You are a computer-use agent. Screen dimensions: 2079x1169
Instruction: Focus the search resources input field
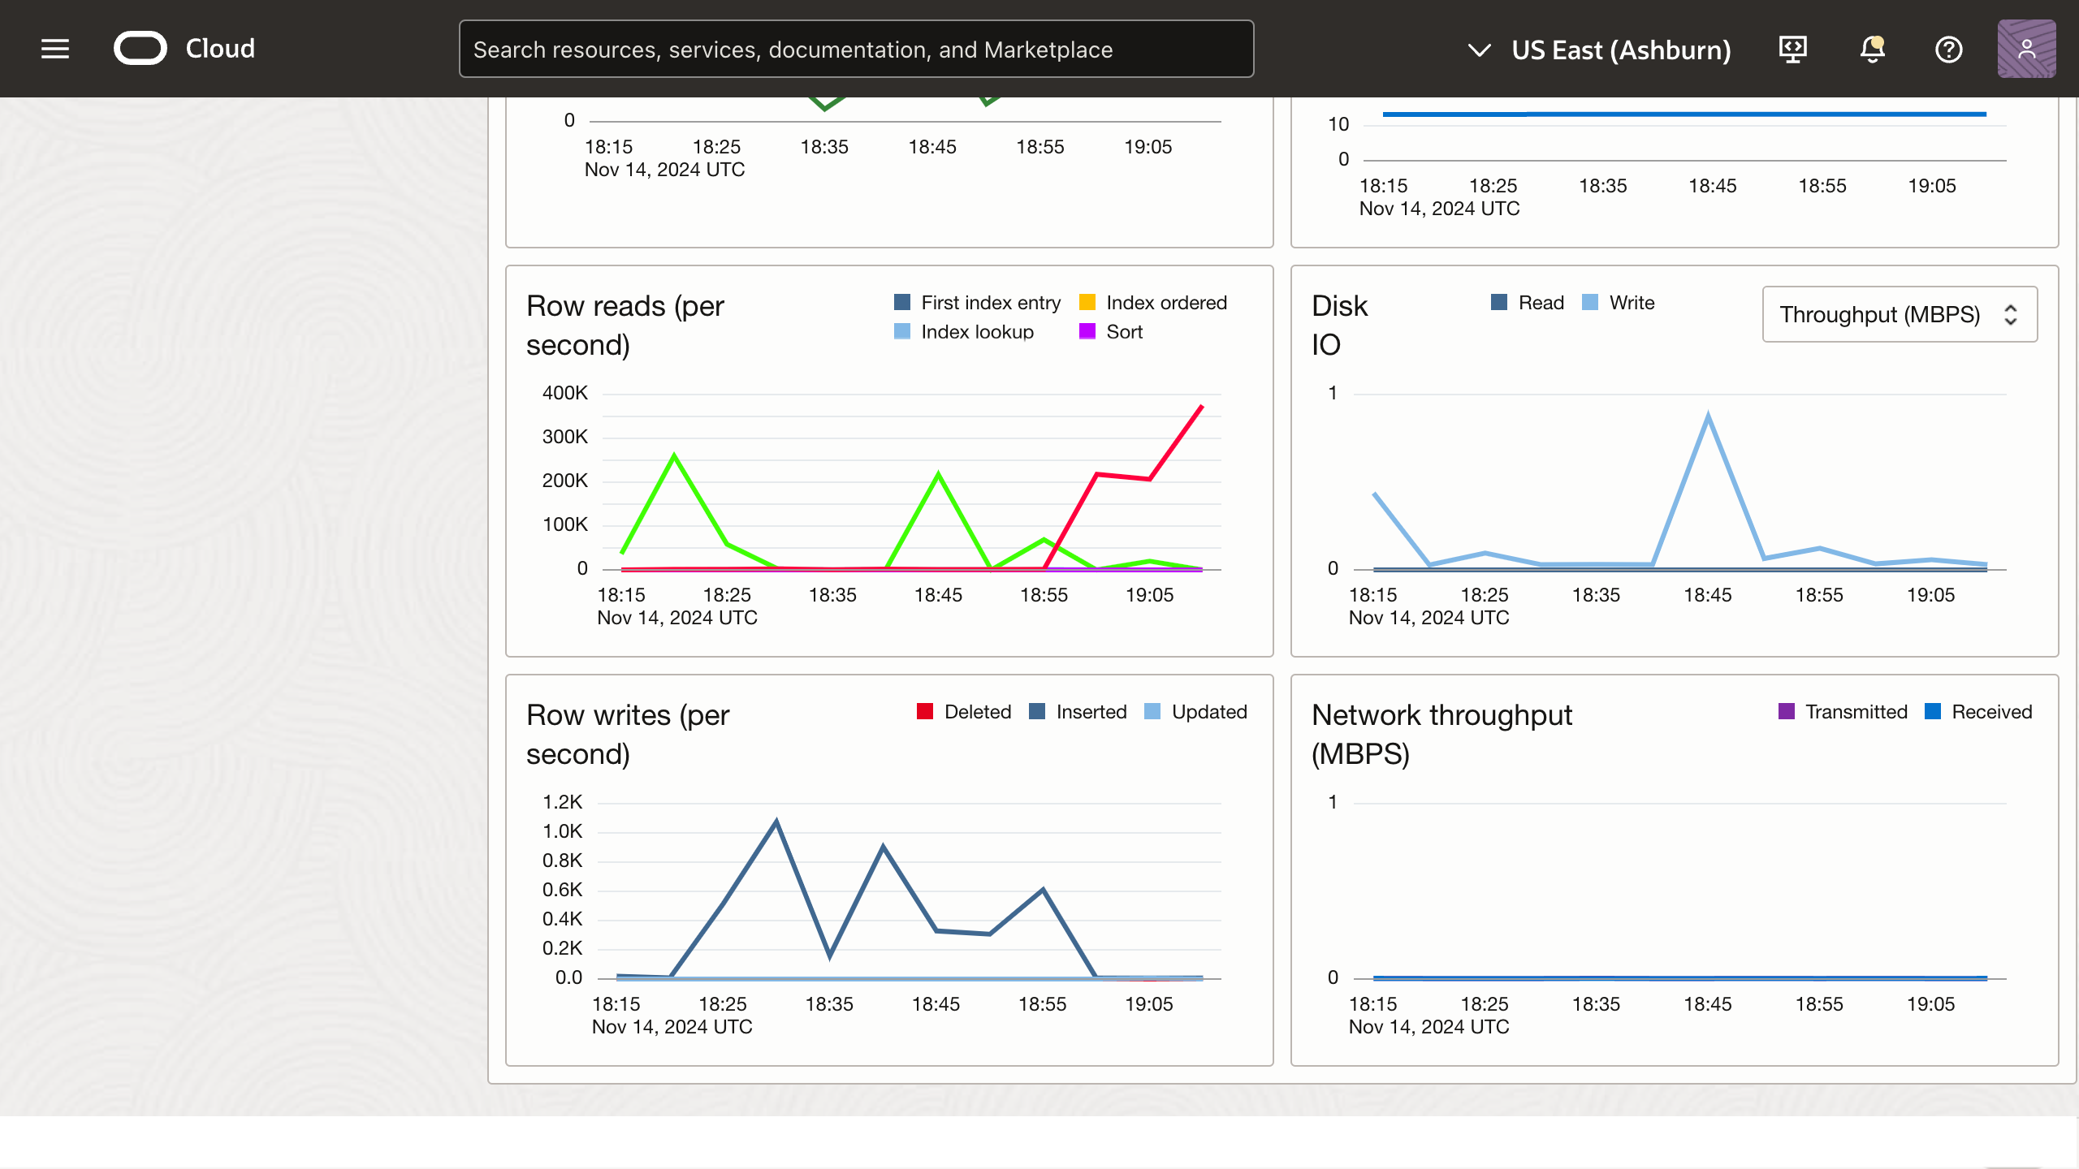click(x=856, y=50)
